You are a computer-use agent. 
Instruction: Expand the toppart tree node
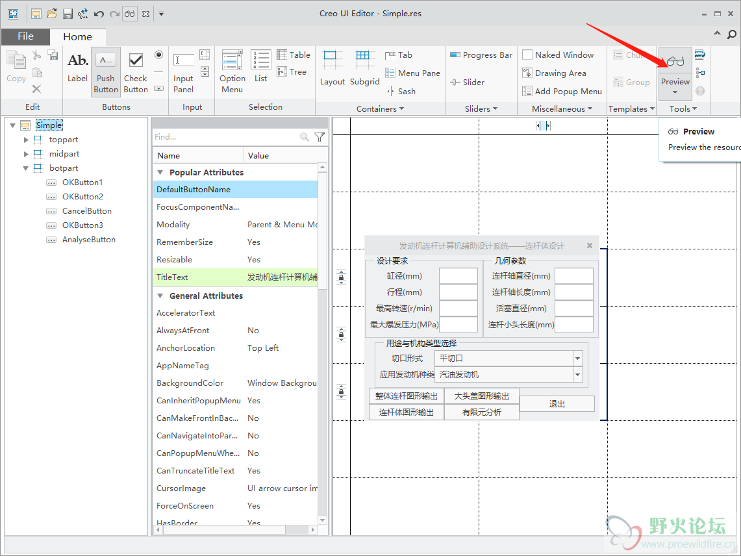click(x=26, y=140)
